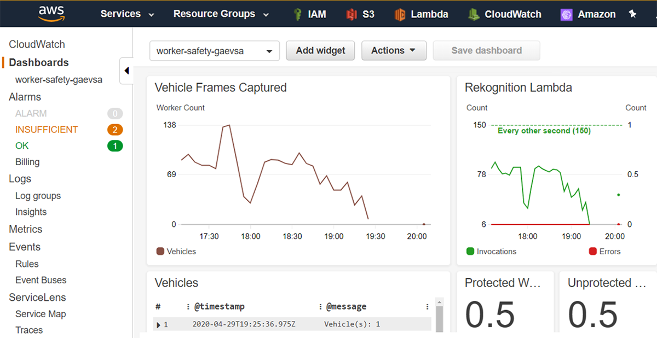
Task: Collapse the sidebar with the arrow tab
Action: tap(126, 71)
